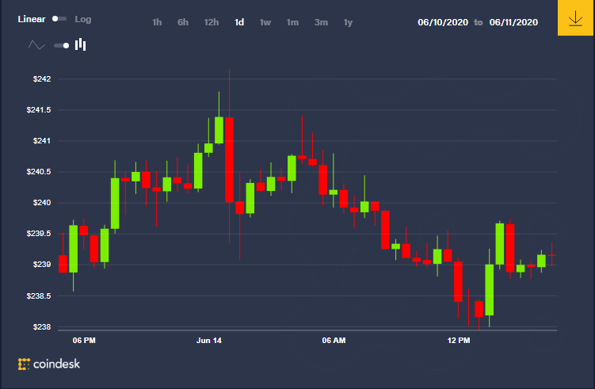Open the start date 06/10/2020 picker
Image resolution: width=595 pixels, height=389 pixels.
[x=443, y=22]
